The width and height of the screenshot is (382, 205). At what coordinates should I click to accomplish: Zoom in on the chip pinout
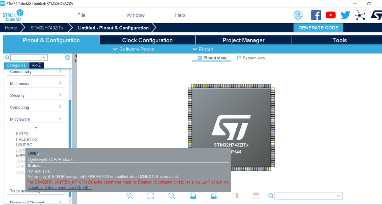click(x=129, y=195)
